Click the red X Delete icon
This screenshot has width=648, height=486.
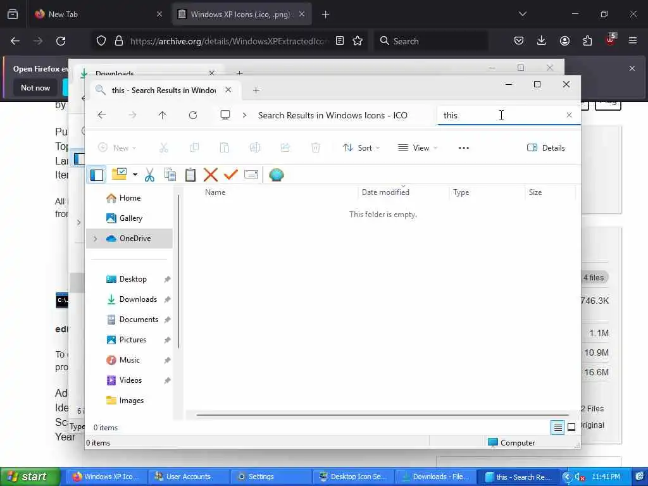click(x=211, y=175)
